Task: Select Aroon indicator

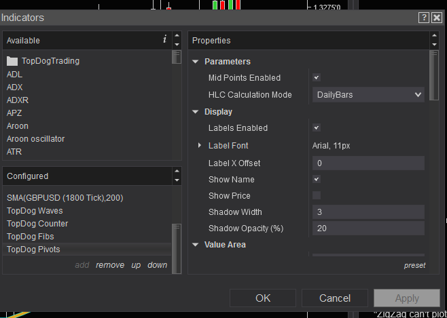Action: (18, 126)
